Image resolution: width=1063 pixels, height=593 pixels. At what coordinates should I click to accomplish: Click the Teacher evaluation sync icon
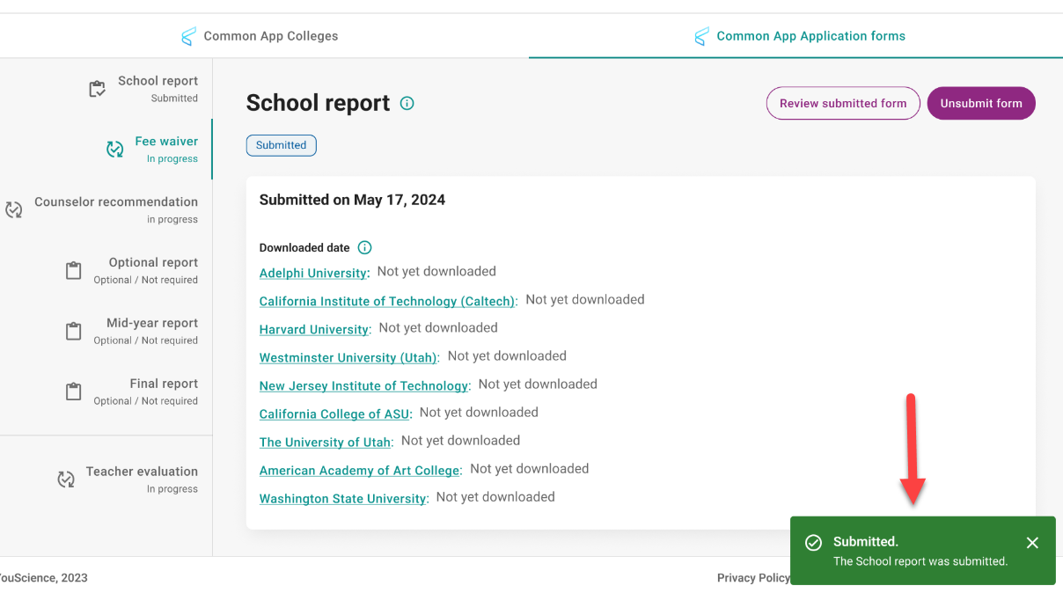coord(66,479)
